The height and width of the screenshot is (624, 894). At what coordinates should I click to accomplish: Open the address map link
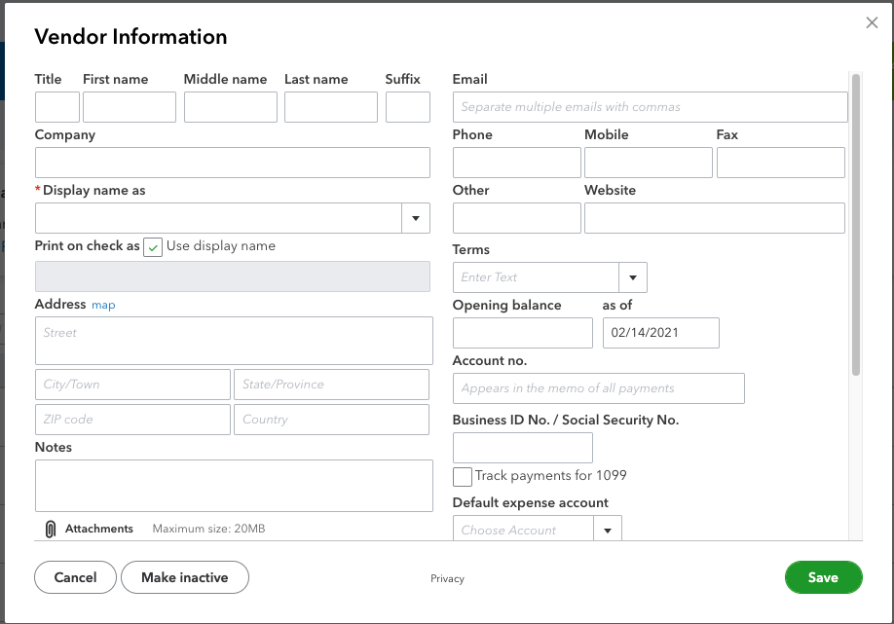click(103, 305)
